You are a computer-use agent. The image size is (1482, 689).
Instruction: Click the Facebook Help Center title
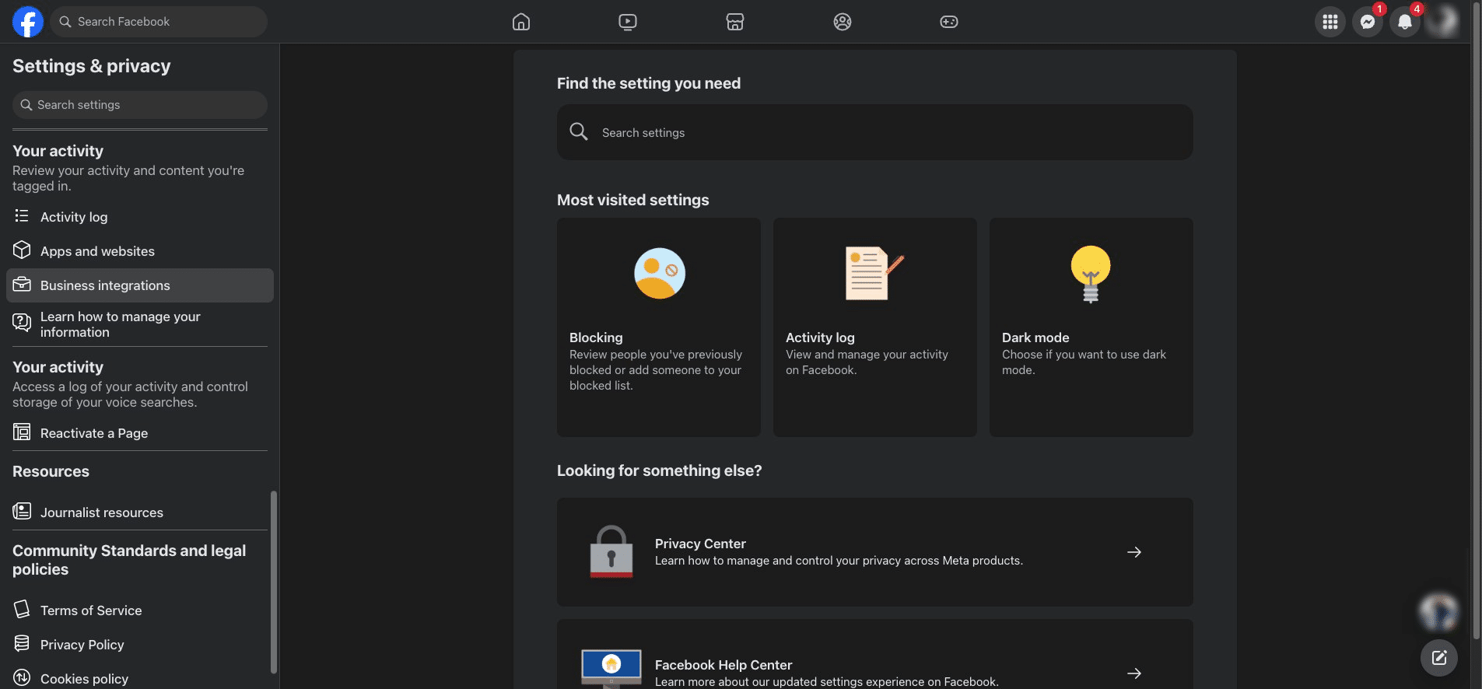pyautogui.click(x=723, y=665)
